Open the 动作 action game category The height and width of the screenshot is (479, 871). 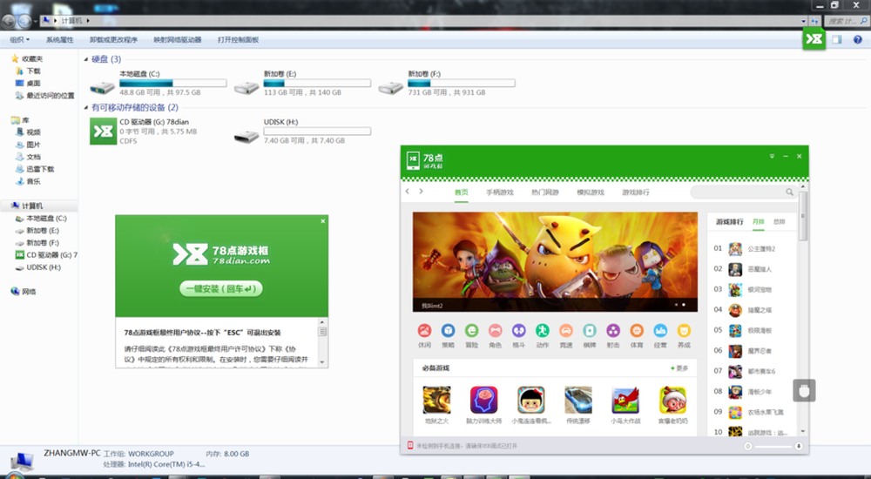click(x=542, y=331)
